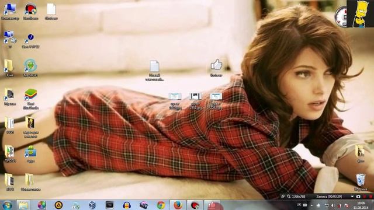Open the blue Apps box with the green icon

click(x=30, y=153)
